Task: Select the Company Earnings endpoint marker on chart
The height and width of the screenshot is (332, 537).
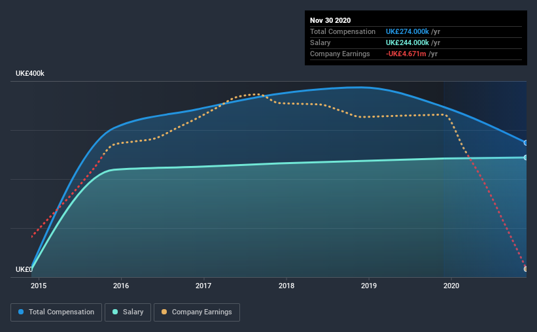Action: tap(525, 269)
